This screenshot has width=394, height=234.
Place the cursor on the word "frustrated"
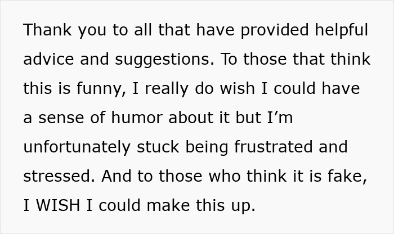coord(274,147)
